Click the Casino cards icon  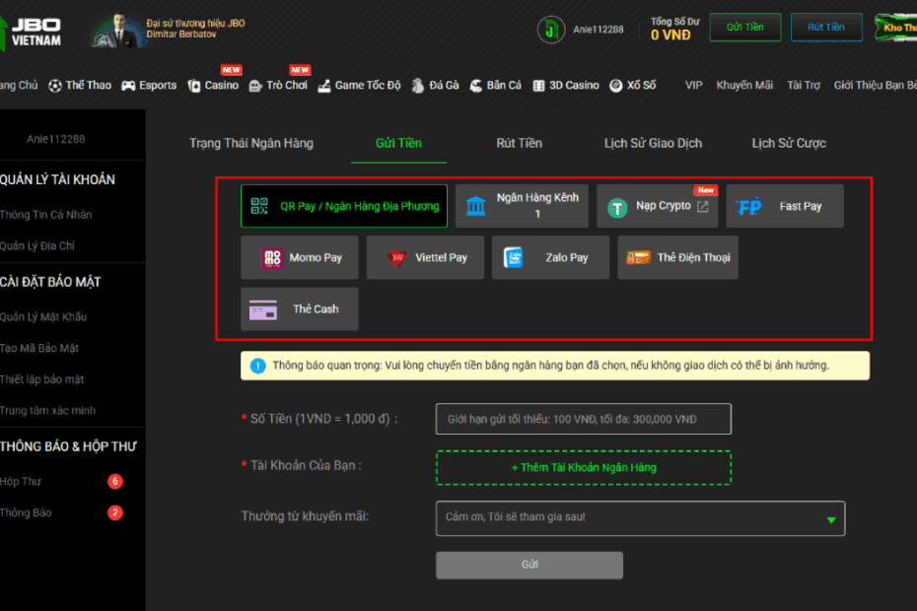[x=193, y=86]
